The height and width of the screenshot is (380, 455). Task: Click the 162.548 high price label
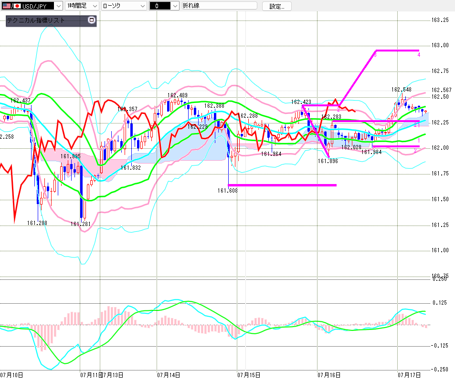point(402,90)
